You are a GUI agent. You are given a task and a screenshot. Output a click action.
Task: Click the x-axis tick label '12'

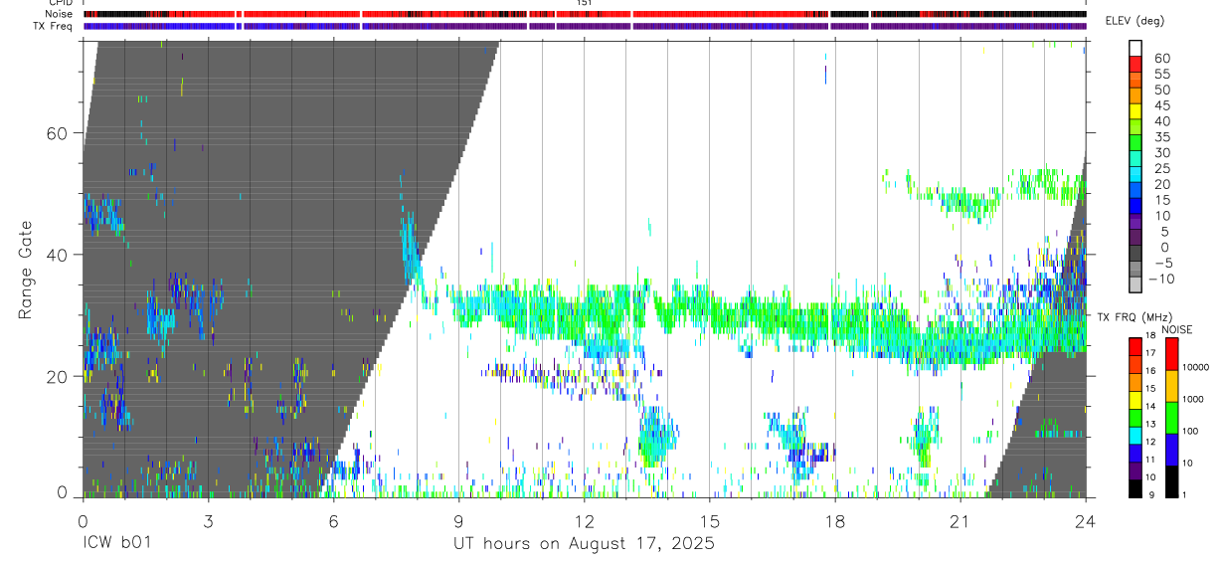click(x=584, y=520)
